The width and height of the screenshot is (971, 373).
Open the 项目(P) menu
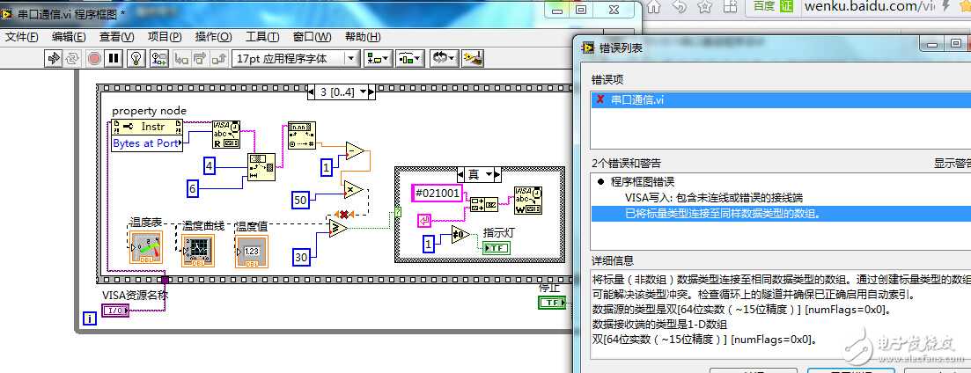point(165,36)
